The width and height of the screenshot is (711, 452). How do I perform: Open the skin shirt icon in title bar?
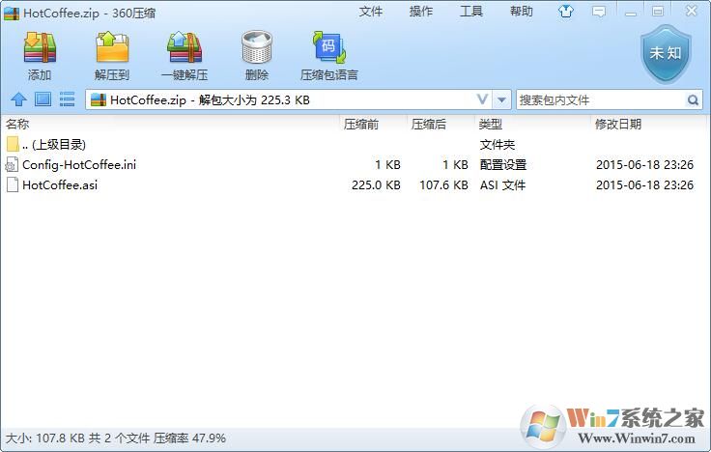pyautogui.click(x=566, y=12)
